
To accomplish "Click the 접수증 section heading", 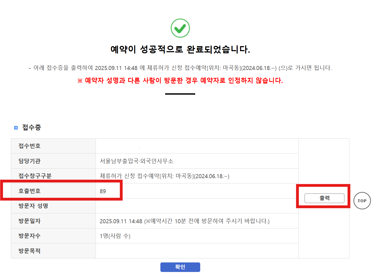I will [31, 127].
